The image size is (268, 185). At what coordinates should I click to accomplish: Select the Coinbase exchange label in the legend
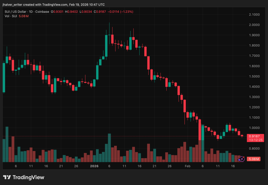(x=41, y=12)
